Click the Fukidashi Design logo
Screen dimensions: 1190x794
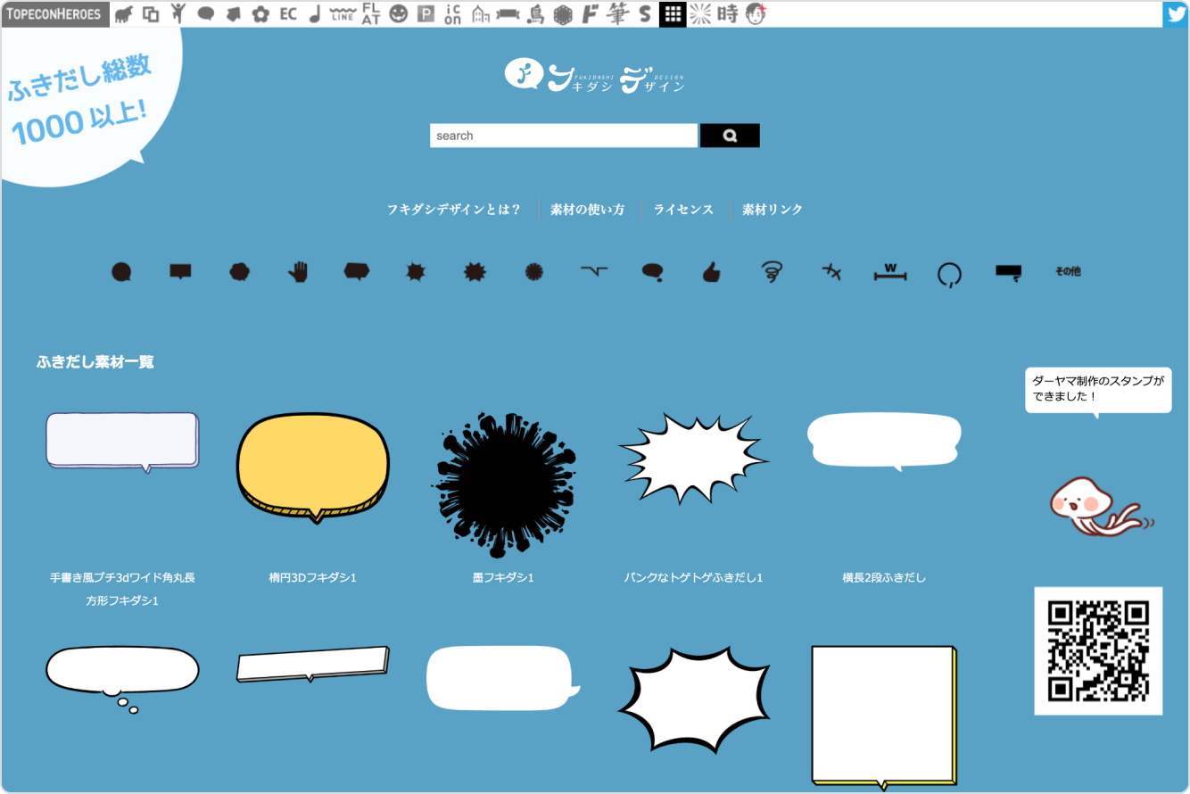click(595, 77)
